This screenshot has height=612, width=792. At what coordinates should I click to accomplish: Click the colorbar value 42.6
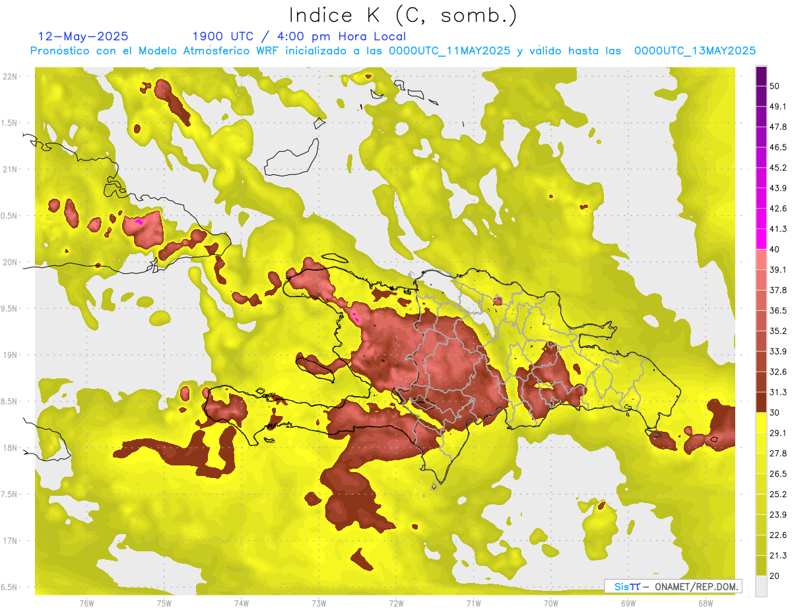[778, 209]
